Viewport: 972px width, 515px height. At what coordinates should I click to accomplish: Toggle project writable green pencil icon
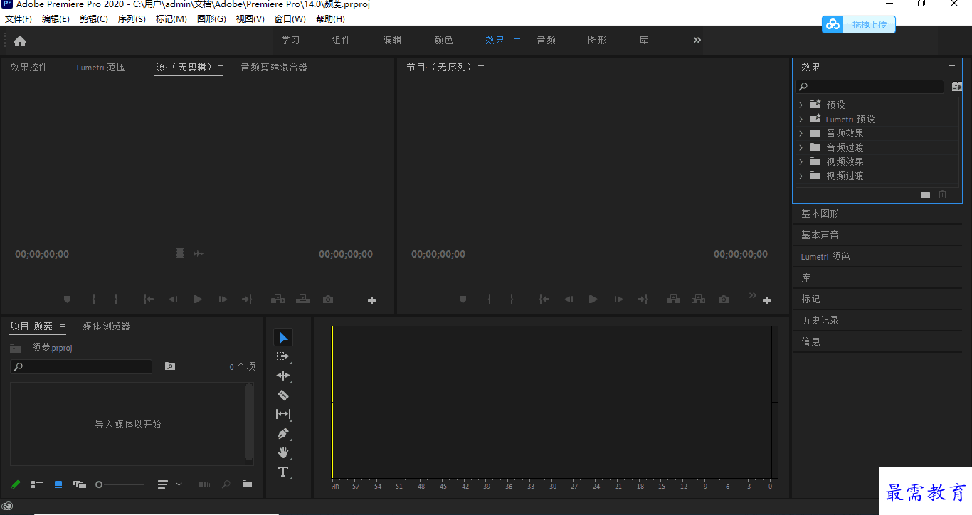(x=16, y=484)
